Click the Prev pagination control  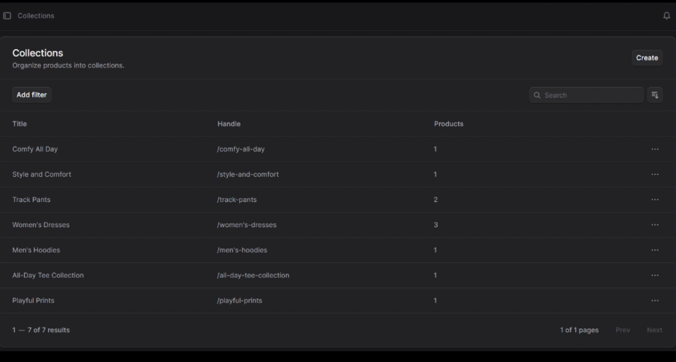623,330
